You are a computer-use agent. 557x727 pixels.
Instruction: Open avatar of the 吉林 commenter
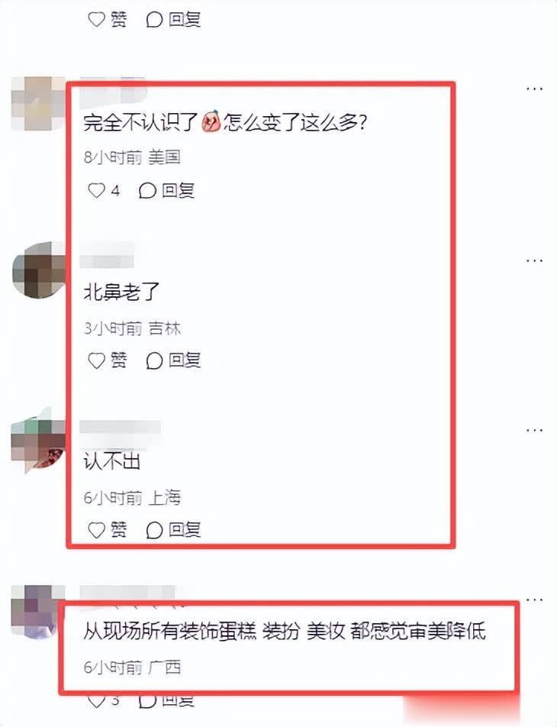pos(38,270)
